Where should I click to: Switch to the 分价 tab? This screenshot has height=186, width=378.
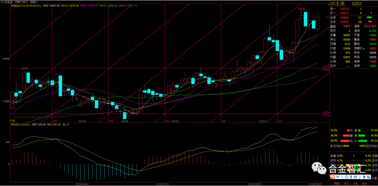pyautogui.click(x=346, y=184)
